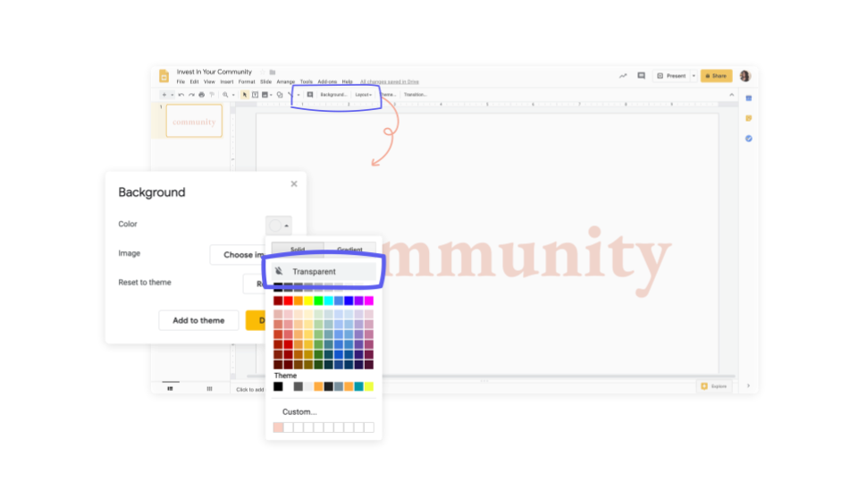
Task: Open the Help menu
Action: tap(347, 81)
